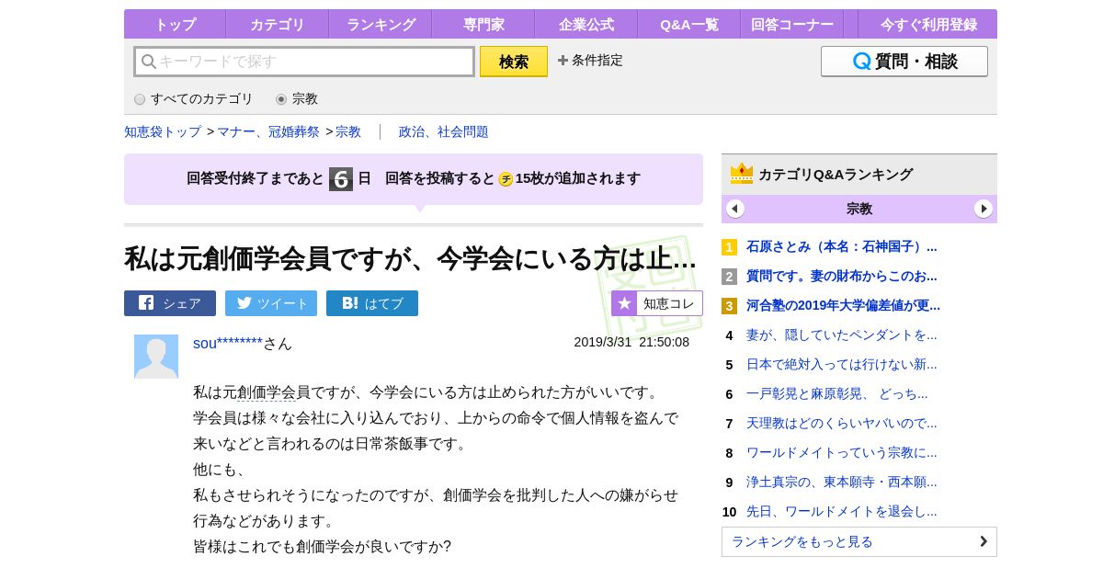Click the post timestamp 2019/3/31 21:50:08

(x=631, y=342)
